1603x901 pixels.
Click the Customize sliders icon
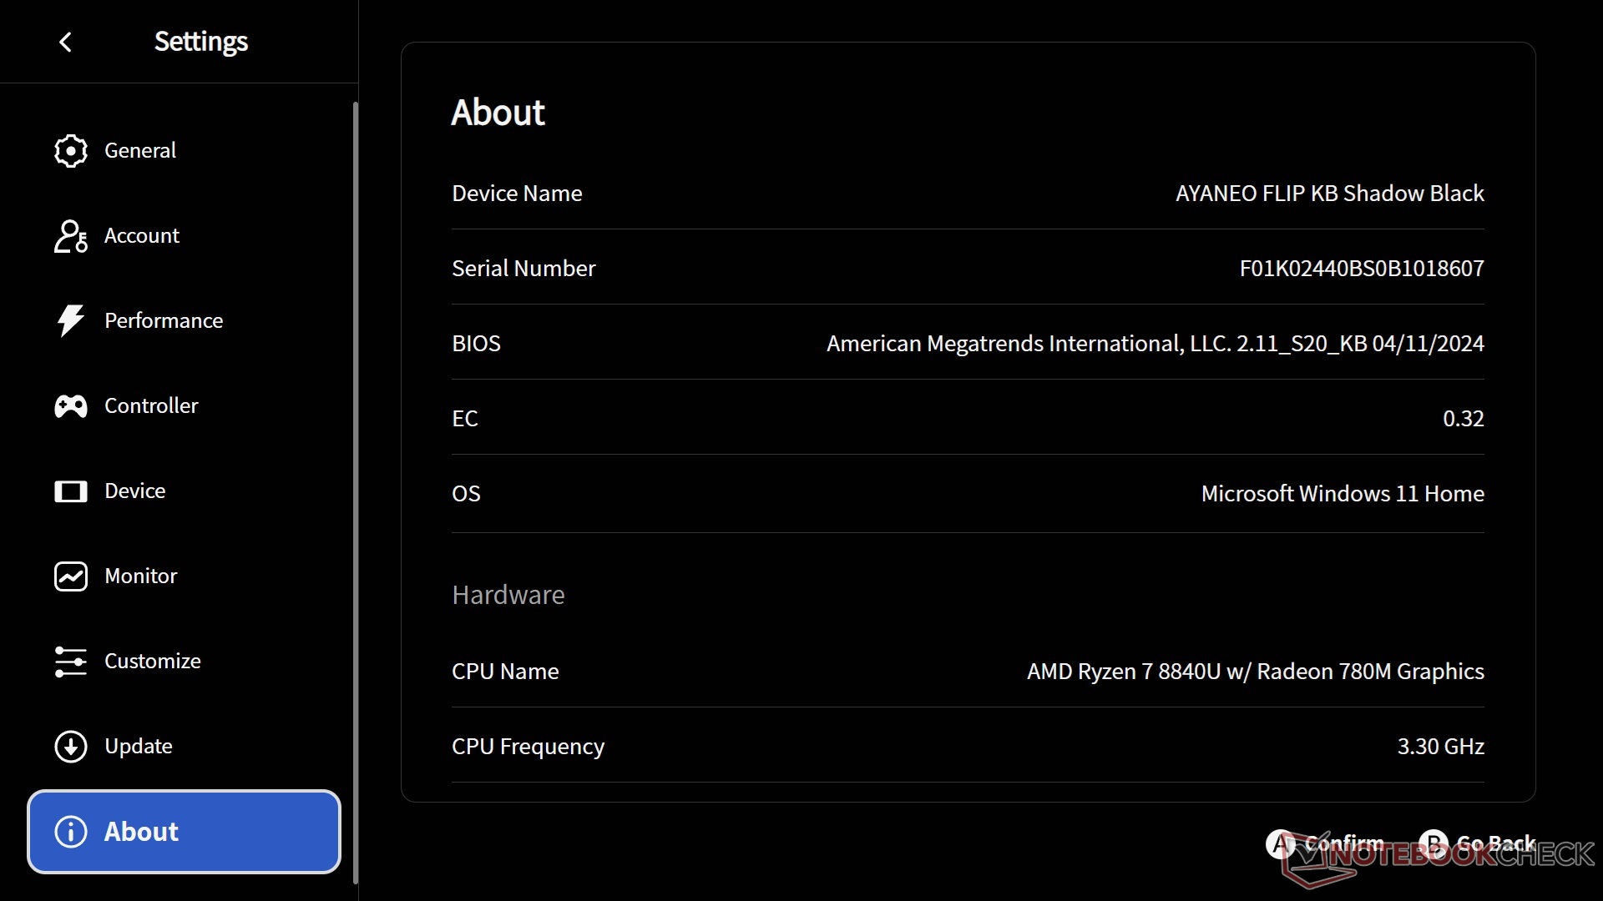pos(71,662)
